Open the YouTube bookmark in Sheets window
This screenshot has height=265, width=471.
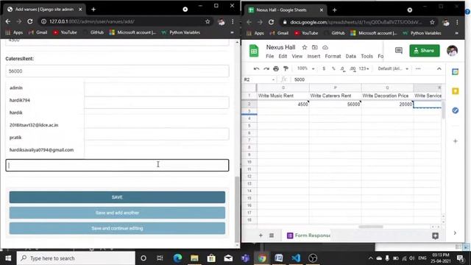(x=306, y=33)
